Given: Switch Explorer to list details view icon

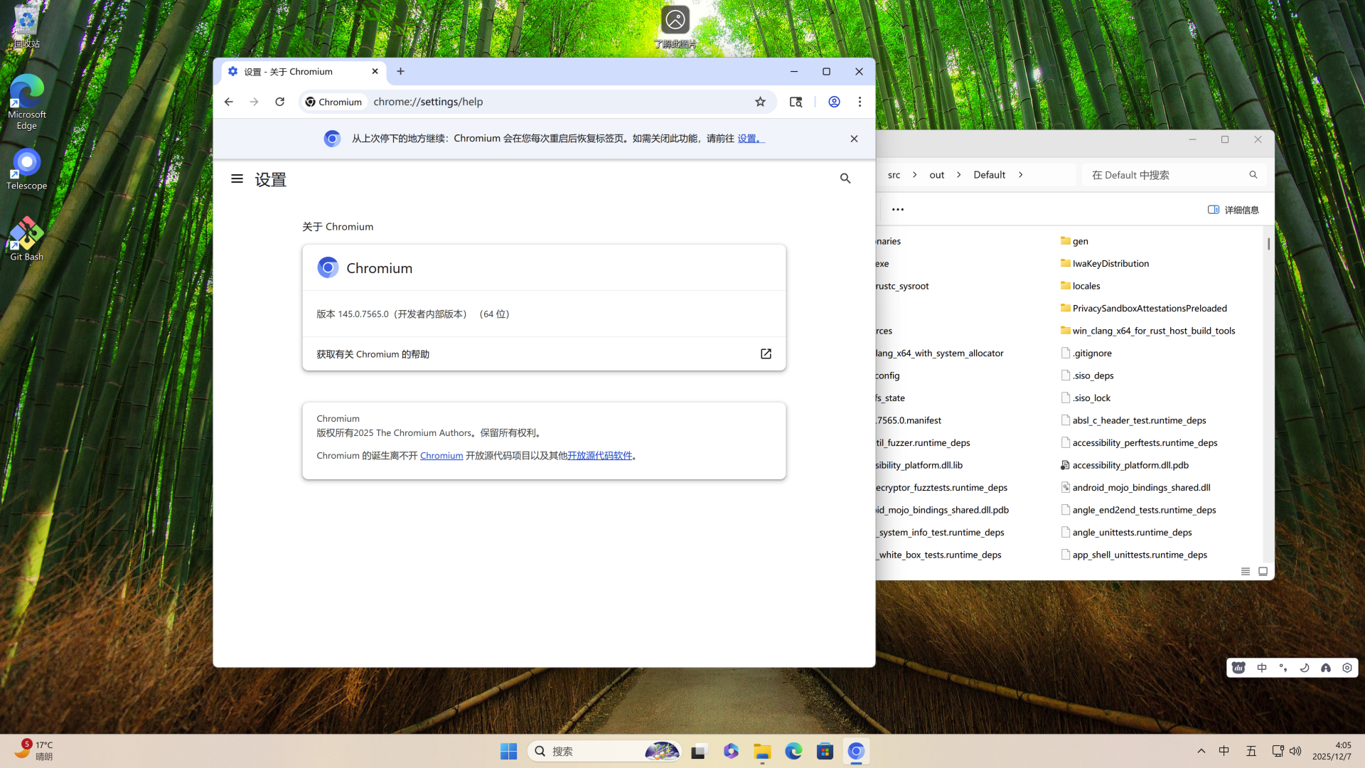Looking at the screenshot, I should [1245, 572].
